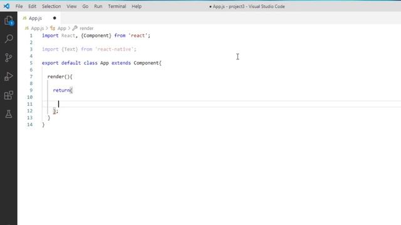
Task: Select the App.js editor tab
Action: click(x=39, y=18)
